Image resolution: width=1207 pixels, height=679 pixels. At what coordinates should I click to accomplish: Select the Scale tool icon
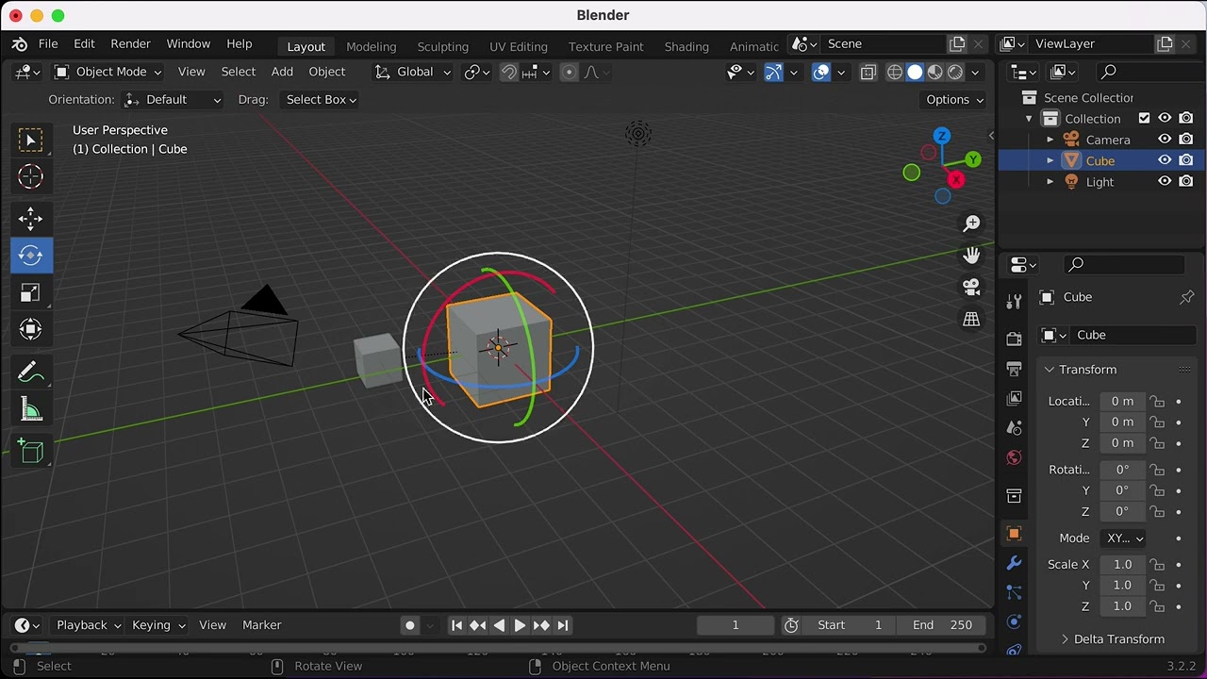point(30,293)
